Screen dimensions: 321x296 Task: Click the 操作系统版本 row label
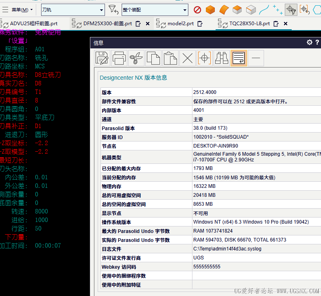pos(116,222)
